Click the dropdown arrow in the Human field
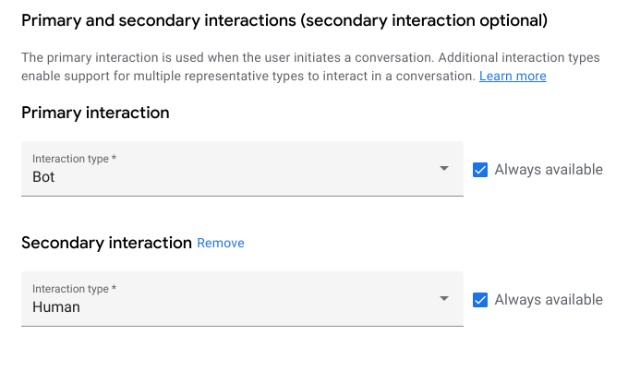Screen dimensions: 628x371 click(444, 299)
